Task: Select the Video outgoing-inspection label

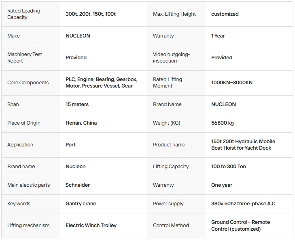Action: pos(171,57)
